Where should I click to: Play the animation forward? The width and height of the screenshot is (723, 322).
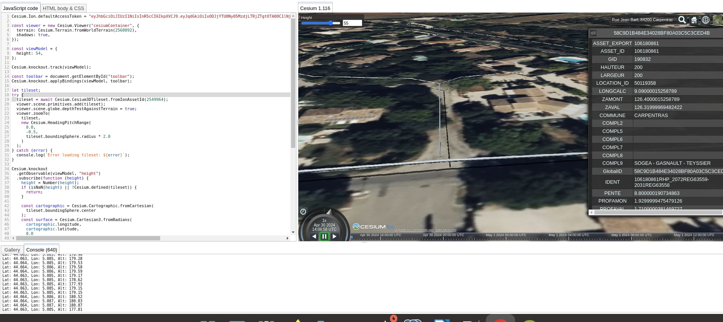click(x=335, y=236)
